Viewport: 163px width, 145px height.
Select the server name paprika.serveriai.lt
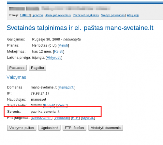pos(45,112)
